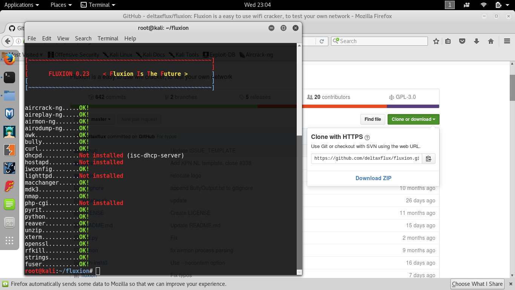Expand Most Visited bookmarks folder
The image size is (515, 290).
click(x=23, y=55)
